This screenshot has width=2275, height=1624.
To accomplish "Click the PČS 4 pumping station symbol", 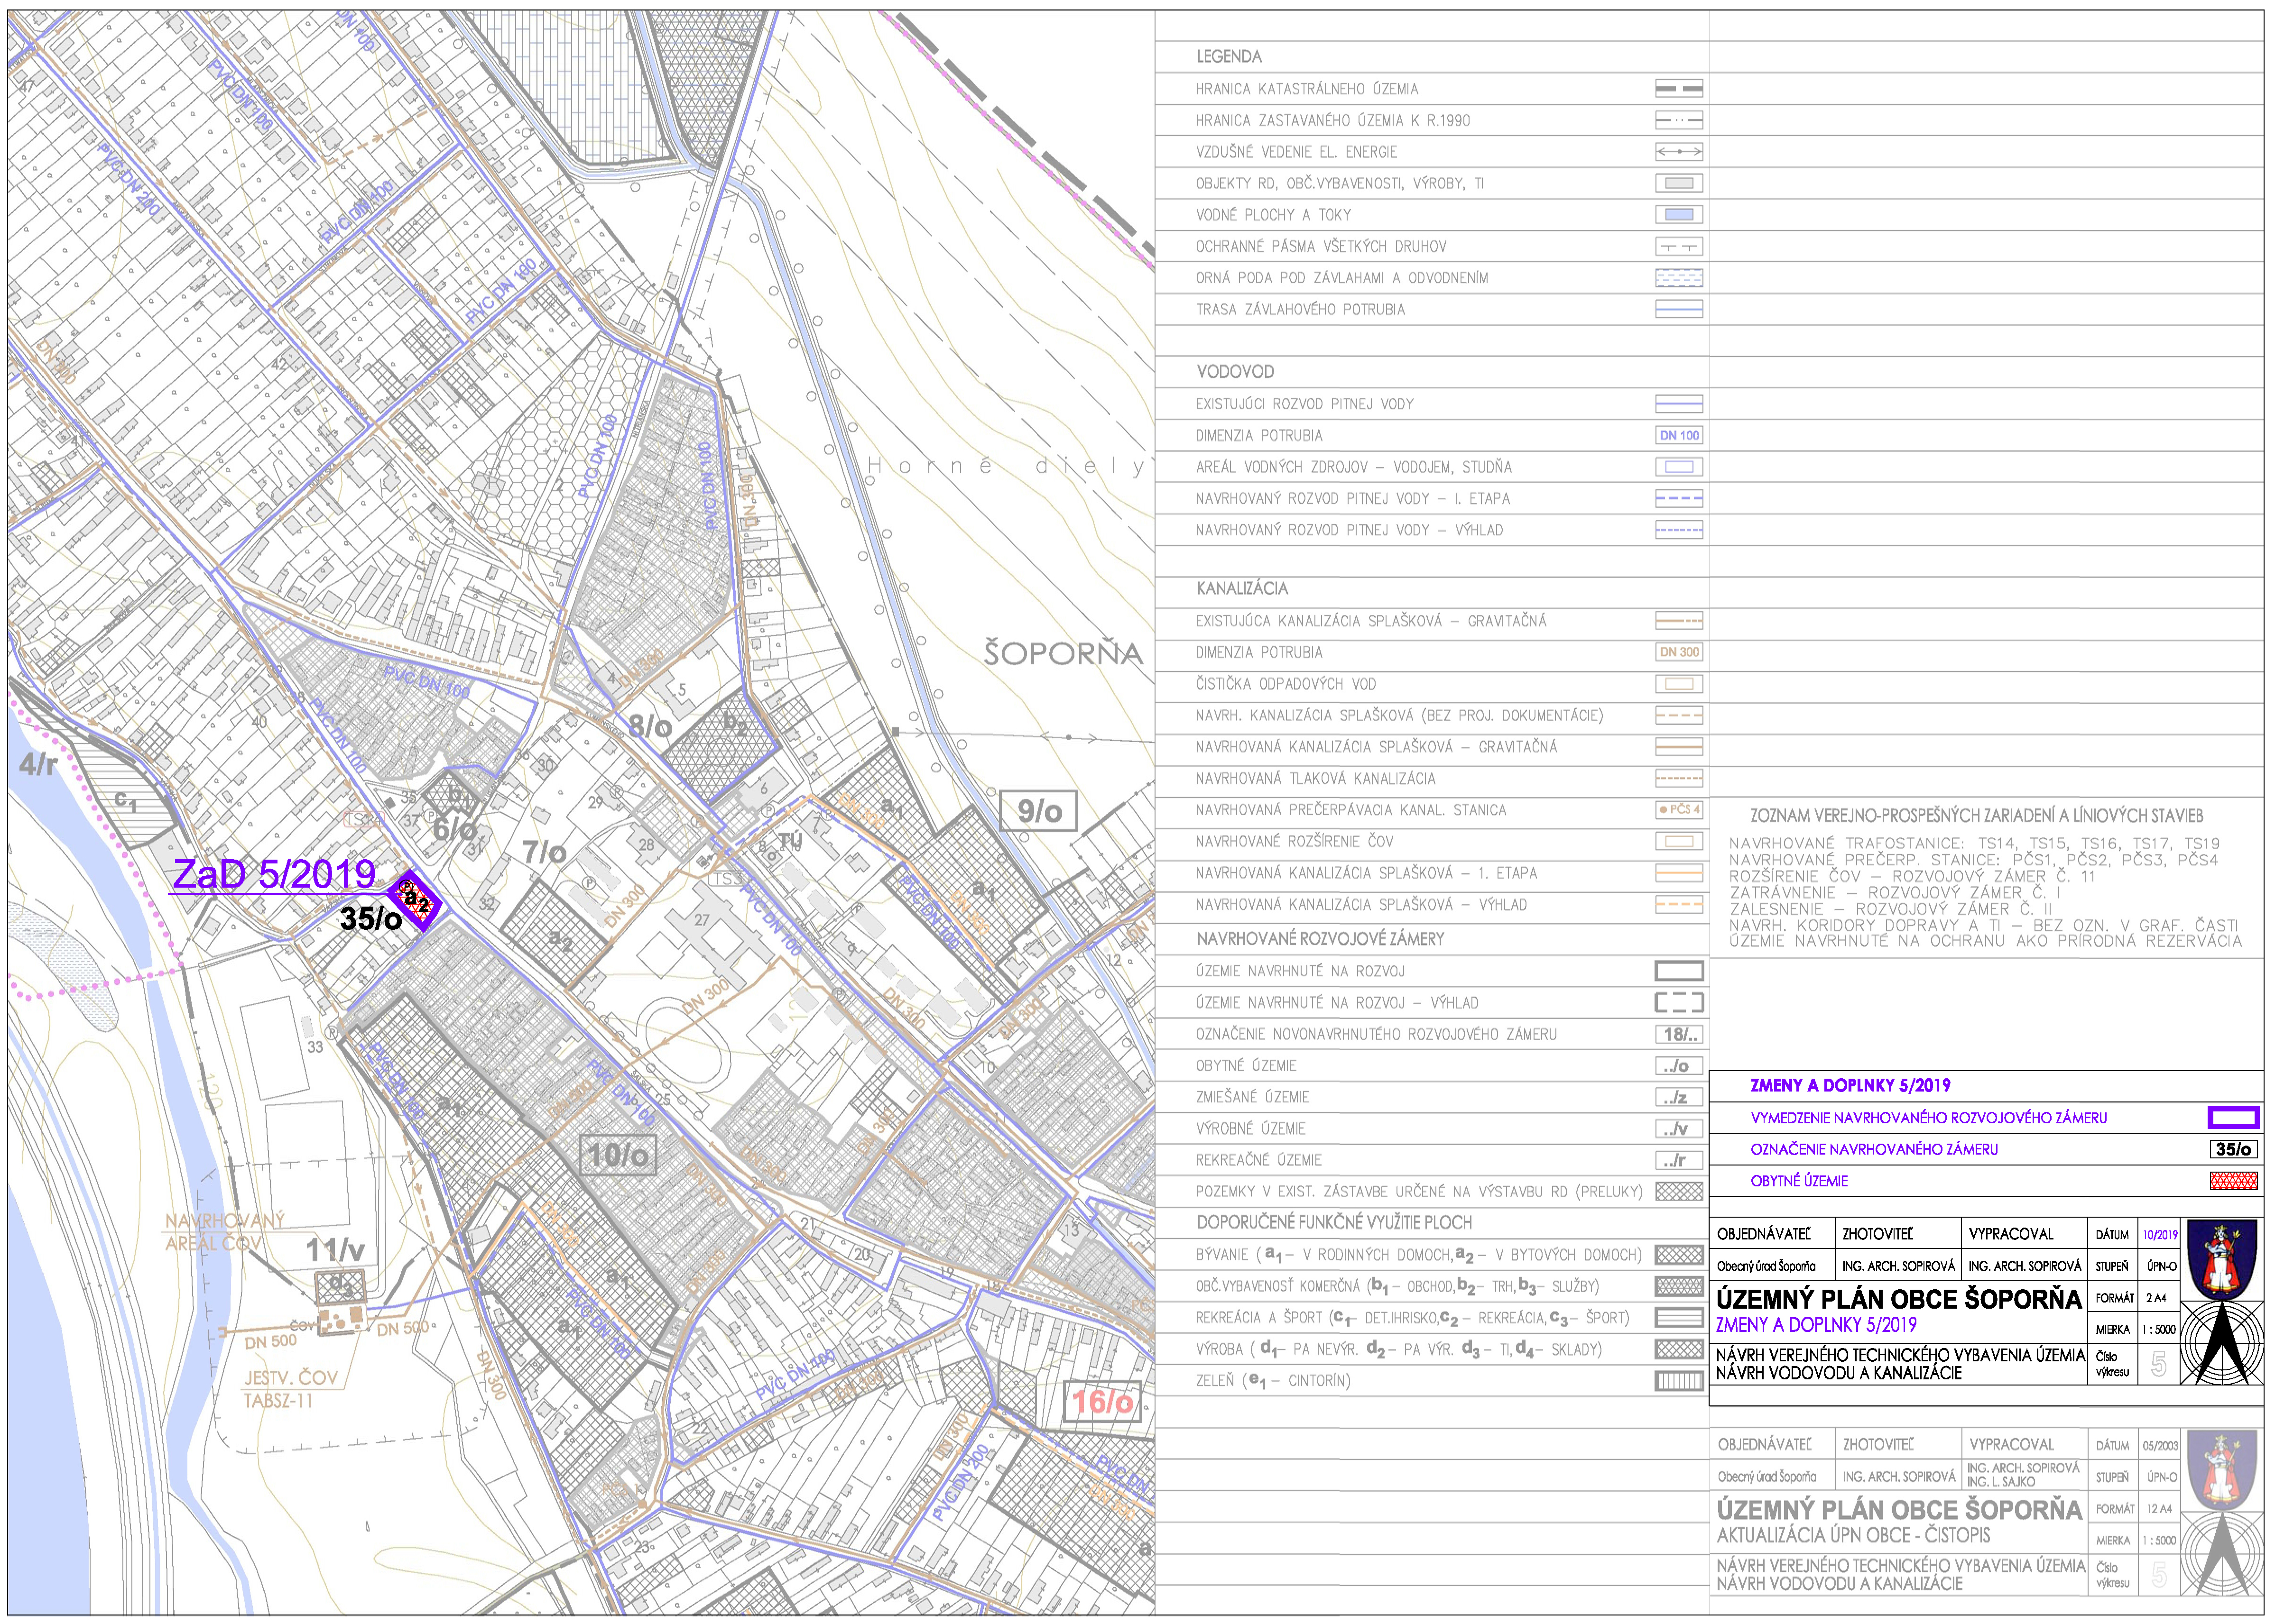I will point(1679,810).
